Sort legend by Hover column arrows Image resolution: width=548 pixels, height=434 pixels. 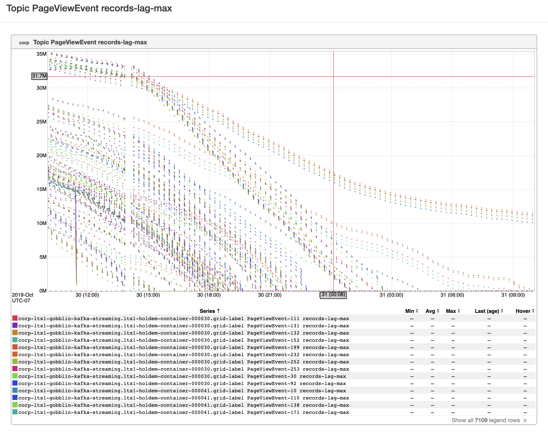(x=533, y=311)
